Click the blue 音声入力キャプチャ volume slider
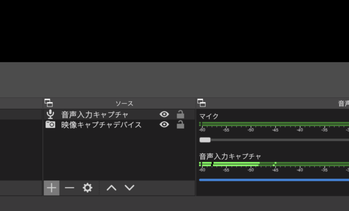 (x=274, y=180)
